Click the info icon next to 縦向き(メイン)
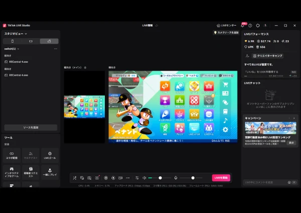The height and width of the screenshot is (213, 301). coord(85,68)
